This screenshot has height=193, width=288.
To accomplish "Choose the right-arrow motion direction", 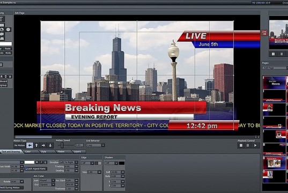I will [43, 145].
